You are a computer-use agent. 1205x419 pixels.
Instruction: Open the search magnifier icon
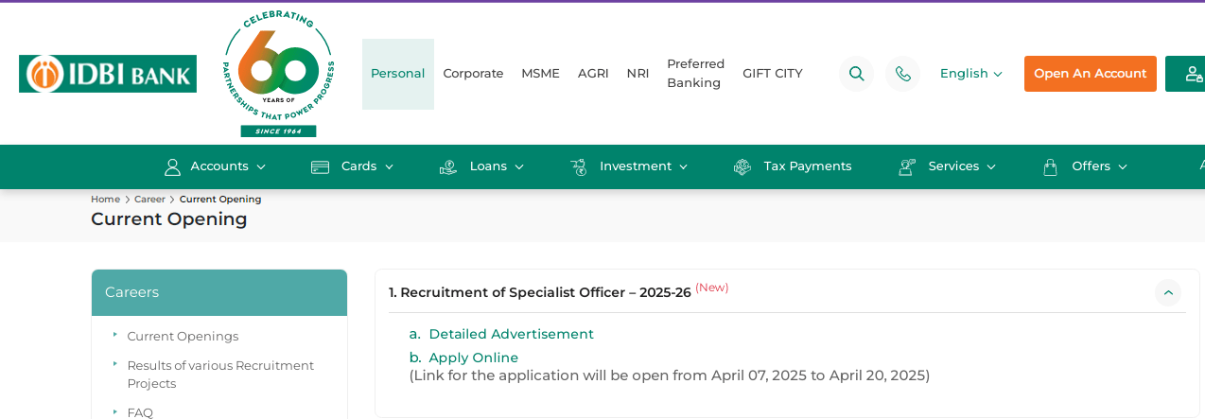856,74
